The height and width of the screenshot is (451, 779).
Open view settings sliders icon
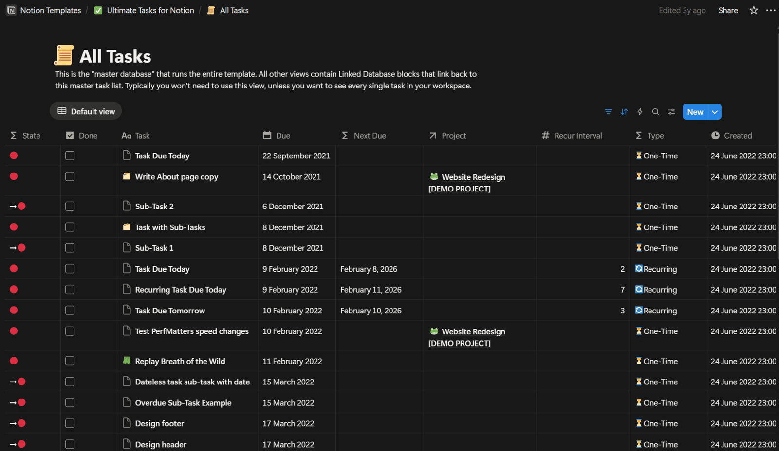pos(671,112)
